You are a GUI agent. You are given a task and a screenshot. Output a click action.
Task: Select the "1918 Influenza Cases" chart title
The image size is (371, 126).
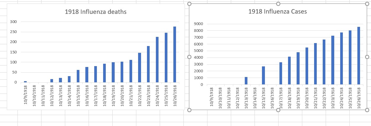coord(278,12)
